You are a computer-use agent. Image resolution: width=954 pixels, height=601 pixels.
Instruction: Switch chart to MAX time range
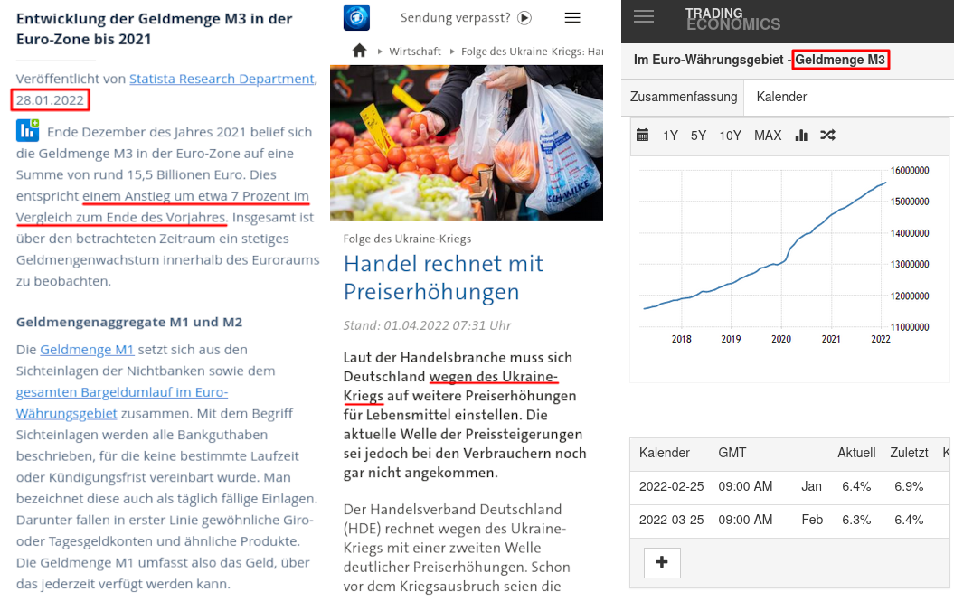tap(768, 136)
